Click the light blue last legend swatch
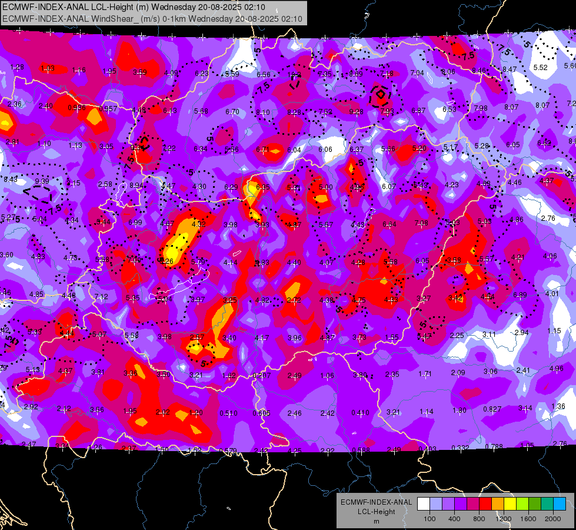The image size is (576, 530). click(560, 503)
